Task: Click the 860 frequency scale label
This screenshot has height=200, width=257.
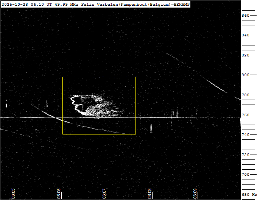Action: coord(246,16)
